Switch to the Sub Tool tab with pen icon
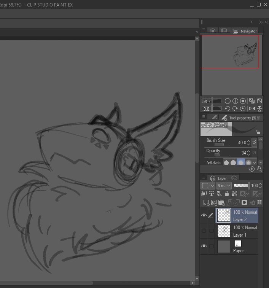The image size is (269, 288). click(x=214, y=117)
